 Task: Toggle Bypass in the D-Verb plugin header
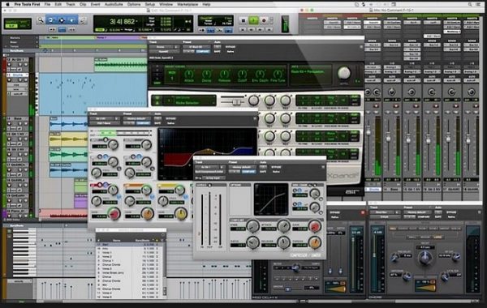pos(451,212)
